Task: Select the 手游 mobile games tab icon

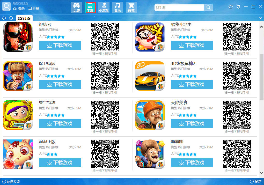Action: 90,8
